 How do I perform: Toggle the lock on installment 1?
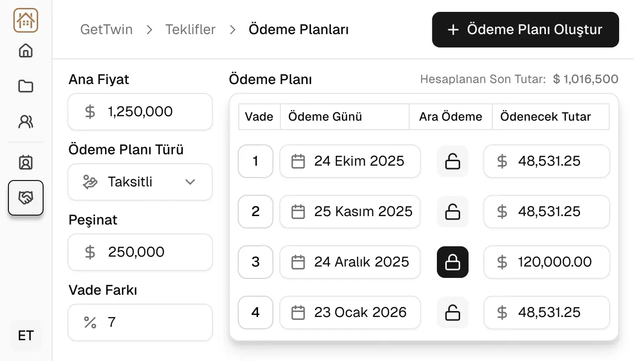click(452, 161)
